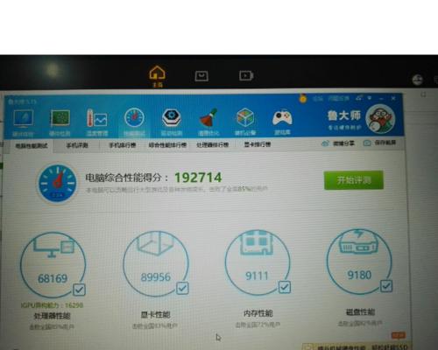The height and width of the screenshot is (350, 438).
Task: Switch to the 处理器排行榜 tab
Action: coord(212,144)
